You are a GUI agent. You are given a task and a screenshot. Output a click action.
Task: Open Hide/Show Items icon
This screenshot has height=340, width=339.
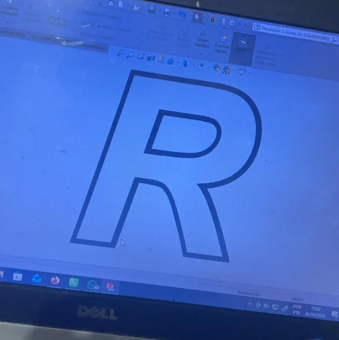pyautogui.click(x=202, y=66)
